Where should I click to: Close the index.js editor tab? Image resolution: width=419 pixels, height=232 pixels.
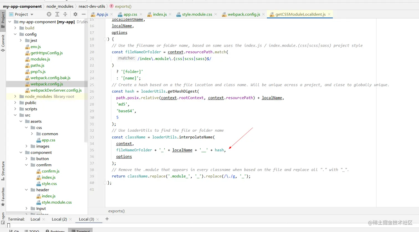[x=170, y=14]
